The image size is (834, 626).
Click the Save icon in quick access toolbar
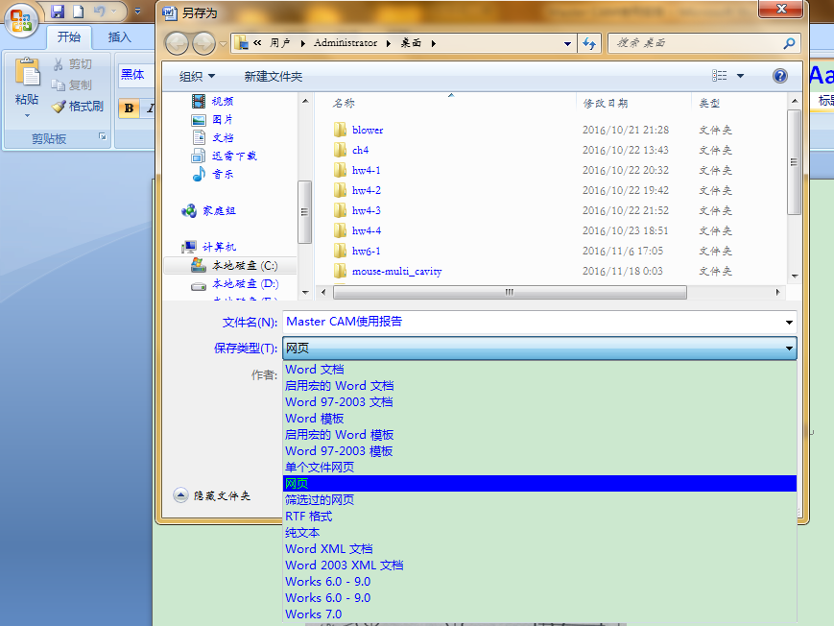pyautogui.click(x=58, y=12)
